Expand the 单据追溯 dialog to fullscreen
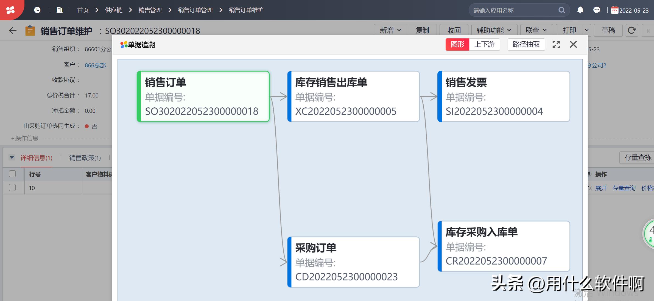This screenshot has width=654, height=301. (x=556, y=44)
